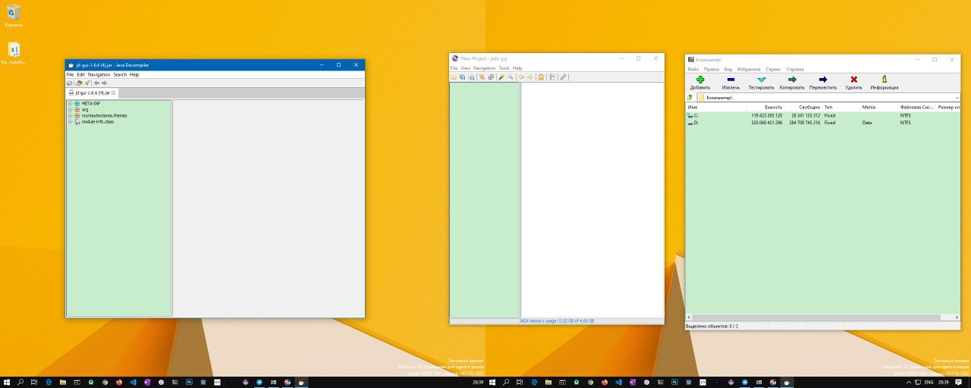Open Tools menu in jadx-gui window
The height and width of the screenshot is (388, 971).
[x=504, y=68]
